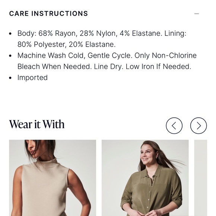This screenshot has width=216, height=216.
Task: Click the previous arrow in Wear it With
Action: pyautogui.click(x=174, y=126)
